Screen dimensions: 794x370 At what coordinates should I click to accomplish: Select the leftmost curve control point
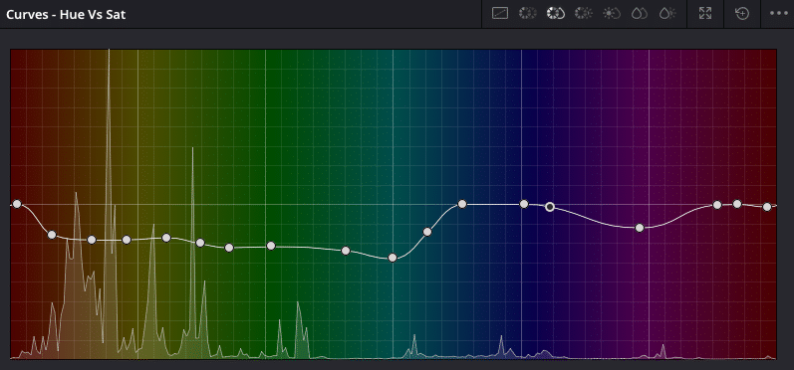[x=17, y=204]
